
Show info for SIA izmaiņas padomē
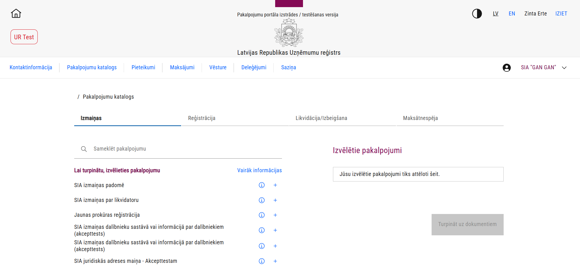coord(262,185)
